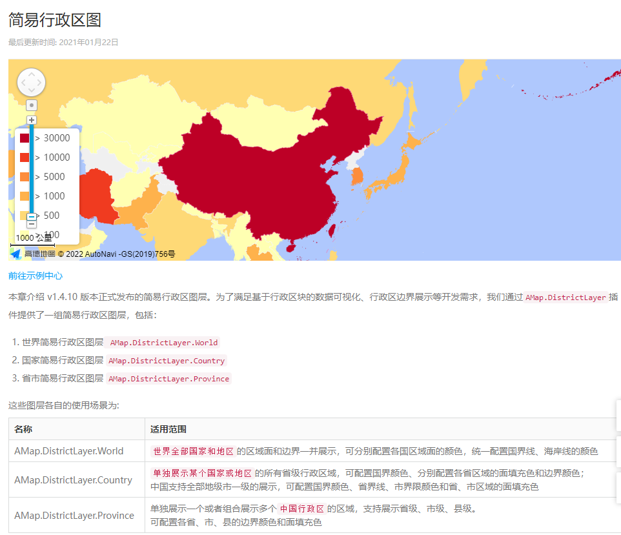Screen dimensions: 621x535
Task: Click the dark red > 30000 legend swatch
Action: 25,138
